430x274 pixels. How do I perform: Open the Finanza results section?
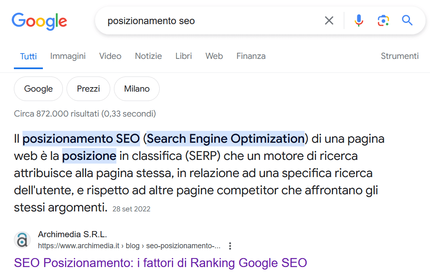click(x=251, y=56)
